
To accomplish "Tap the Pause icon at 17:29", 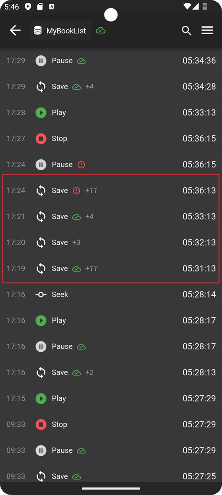I will (41, 61).
